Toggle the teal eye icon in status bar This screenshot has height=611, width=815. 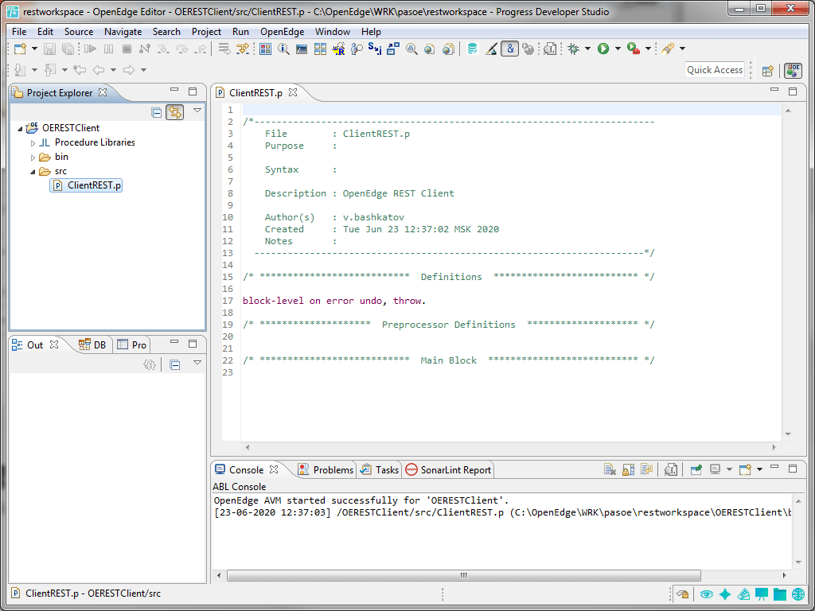[707, 593]
